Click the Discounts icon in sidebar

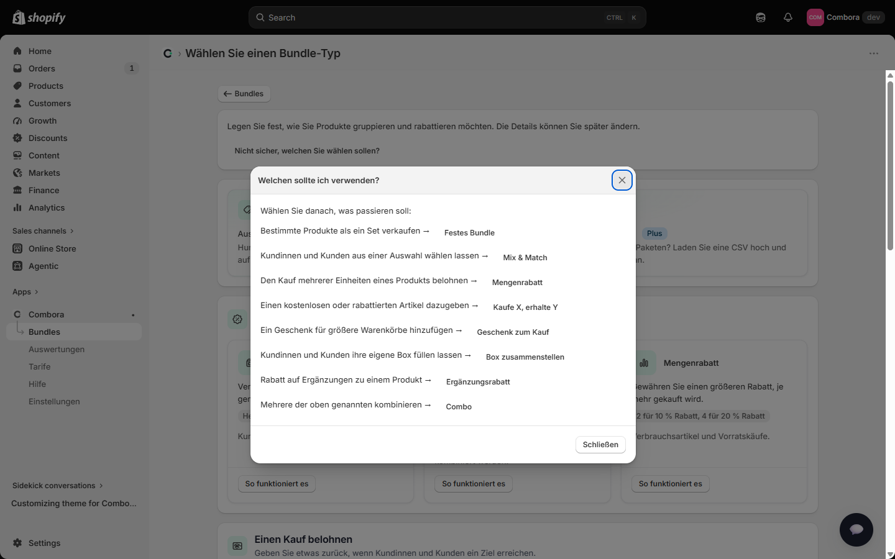(17, 138)
